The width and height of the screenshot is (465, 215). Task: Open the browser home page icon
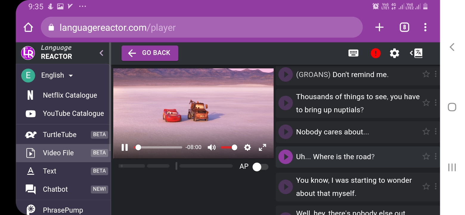(x=28, y=27)
